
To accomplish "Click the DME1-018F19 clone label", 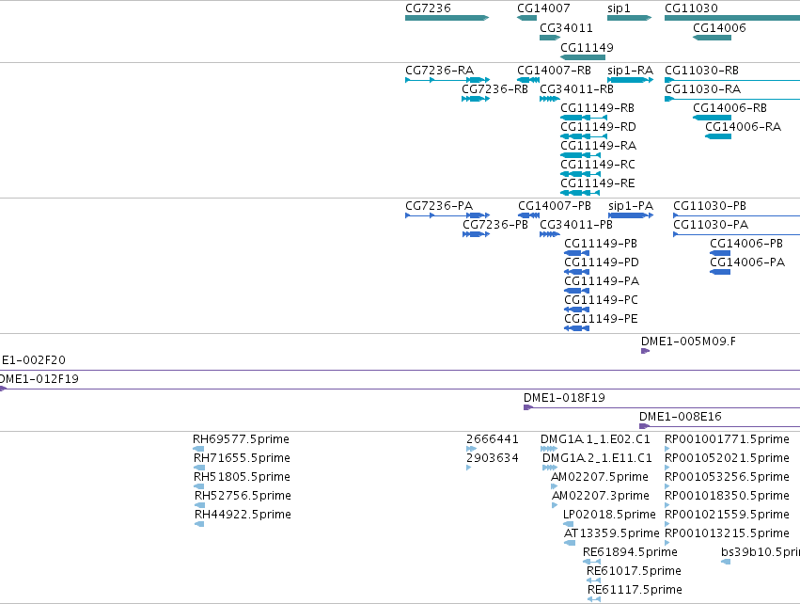I will (x=564, y=398).
